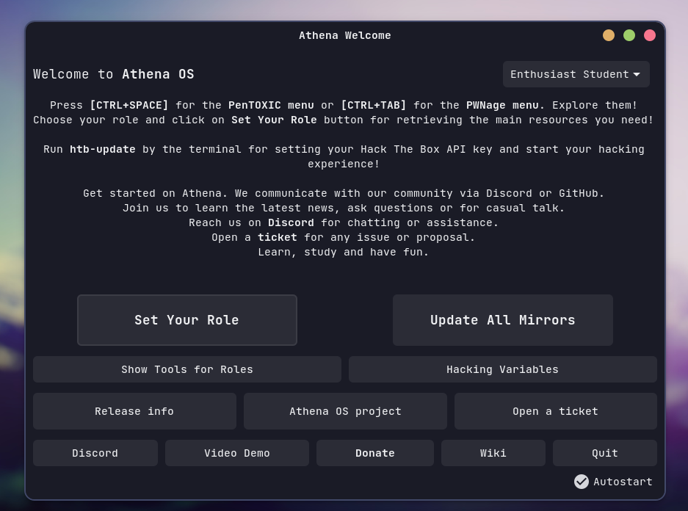This screenshot has height=511, width=688.
Task: Join the Discord community
Action: pyautogui.click(x=95, y=453)
